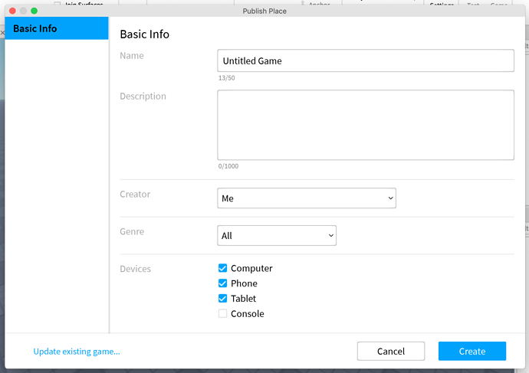This screenshot has width=529, height=373.
Task: Click the Publish Place title bar
Action: tap(264, 11)
